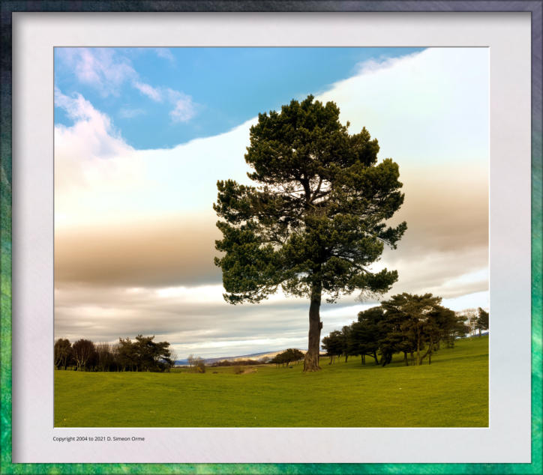
Task: Select the group of trees on right
Action: [x=397, y=330]
